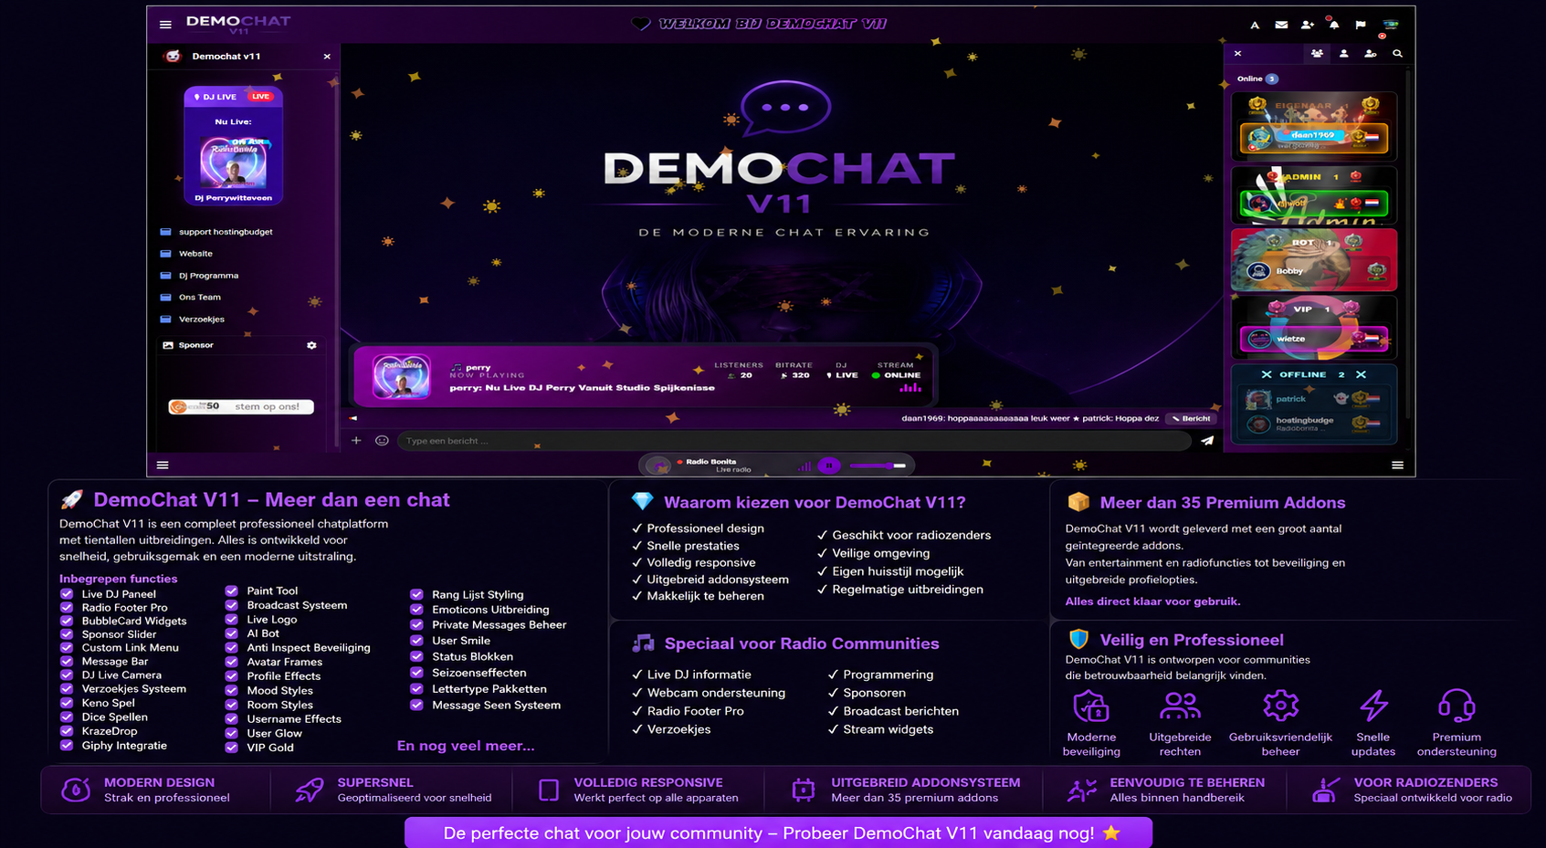
Task: Click the now playing cover art
Action: [401, 376]
